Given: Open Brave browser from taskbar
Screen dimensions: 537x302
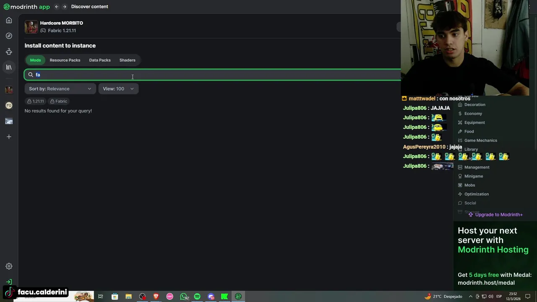Looking at the screenshot, I should (156, 297).
